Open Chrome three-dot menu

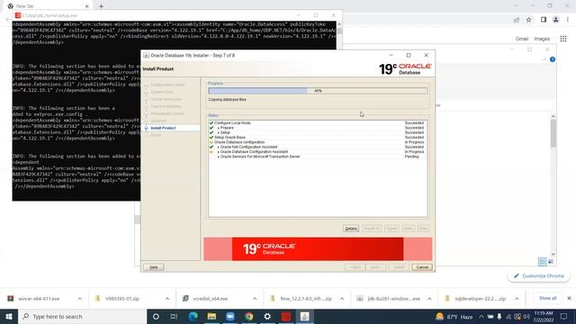(568, 20)
